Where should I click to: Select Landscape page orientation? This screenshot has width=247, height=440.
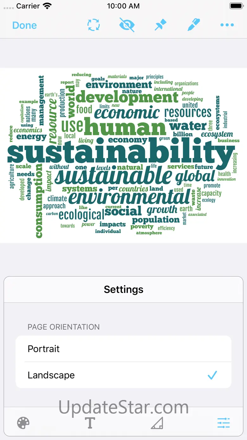(x=123, y=375)
